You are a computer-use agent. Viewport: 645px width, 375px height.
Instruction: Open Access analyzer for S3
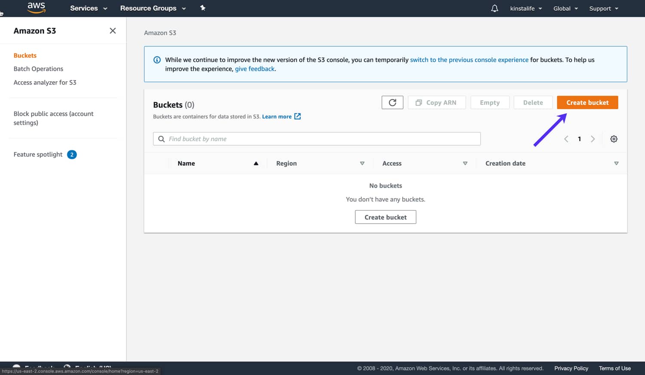(45, 82)
